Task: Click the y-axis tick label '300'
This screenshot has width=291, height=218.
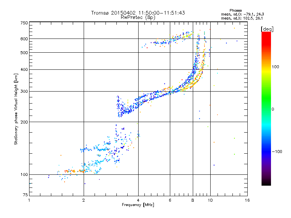Action: pos(24,91)
